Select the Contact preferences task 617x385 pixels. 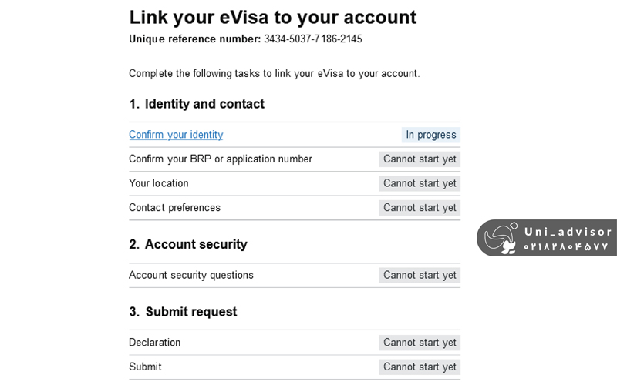(174, 208)
